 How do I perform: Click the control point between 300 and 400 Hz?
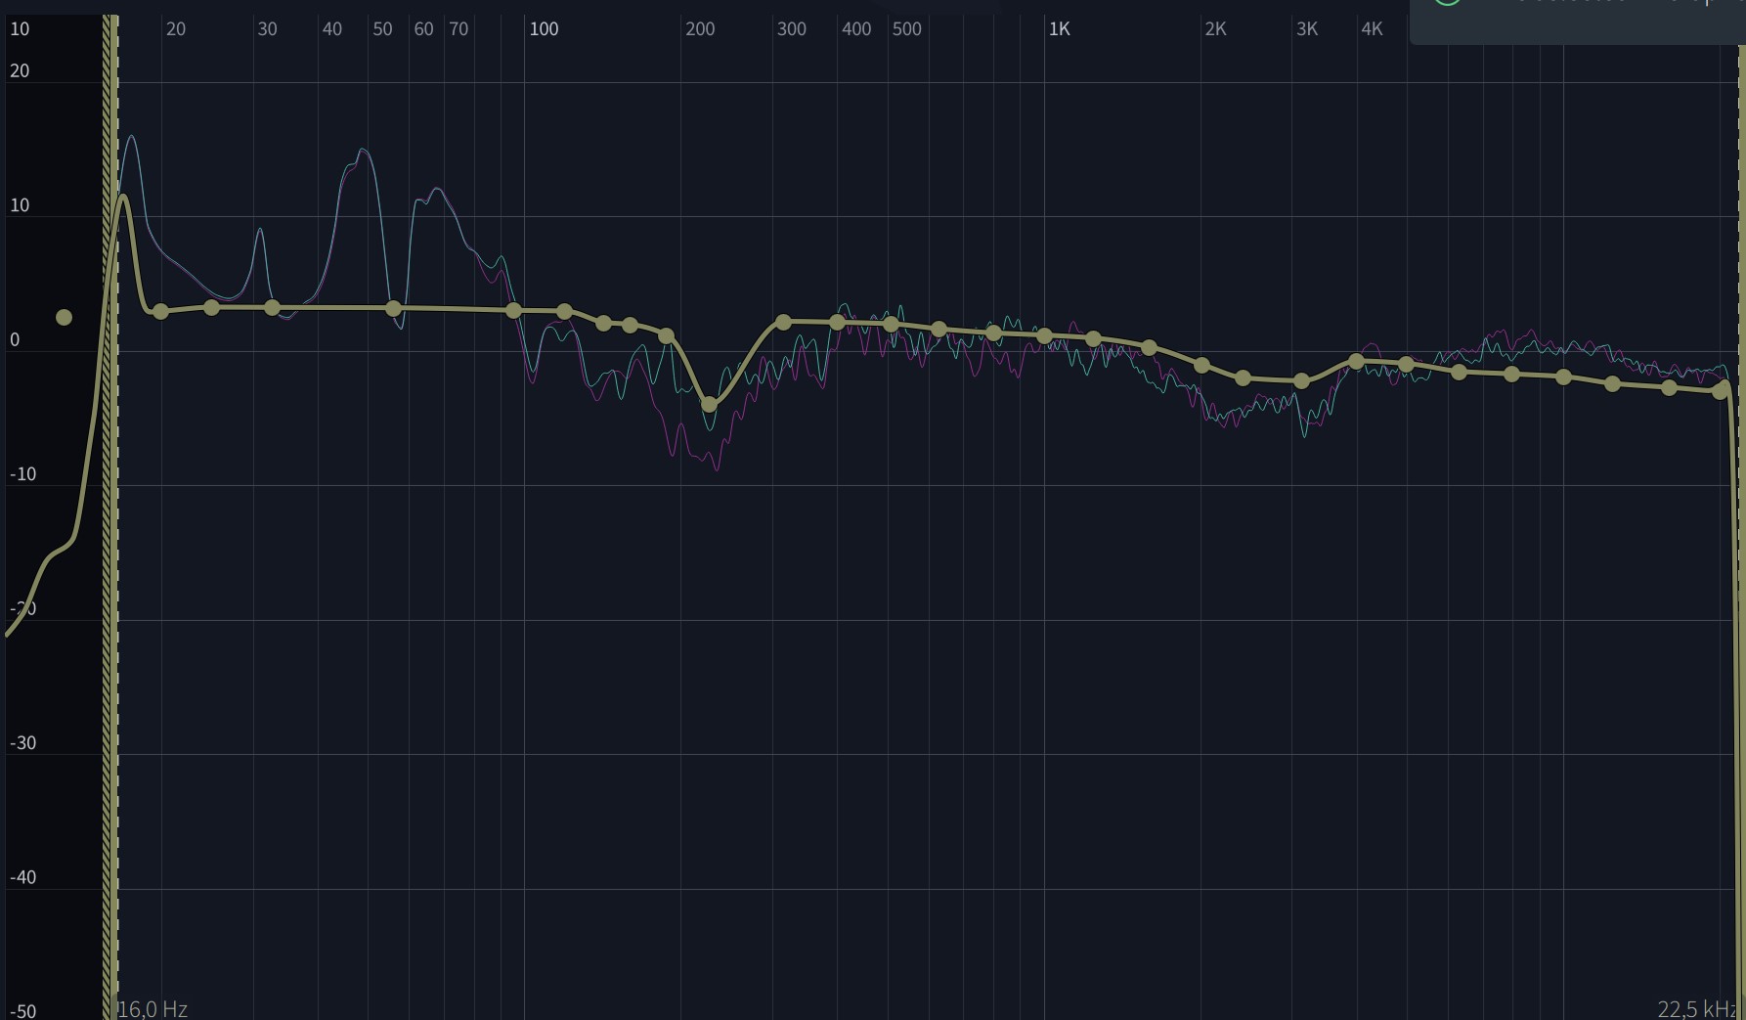click(837, 323)
